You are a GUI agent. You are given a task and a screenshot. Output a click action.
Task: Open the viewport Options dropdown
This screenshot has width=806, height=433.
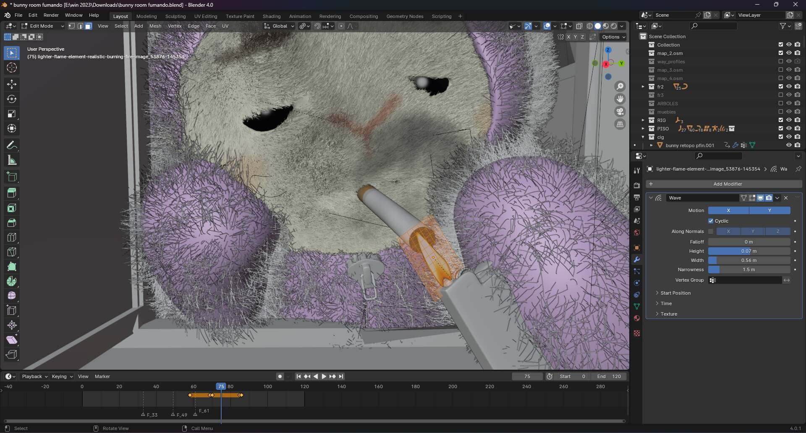[614, 37]
